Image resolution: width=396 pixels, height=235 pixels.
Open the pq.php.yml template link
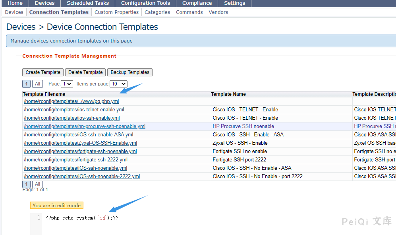(71, 101)
